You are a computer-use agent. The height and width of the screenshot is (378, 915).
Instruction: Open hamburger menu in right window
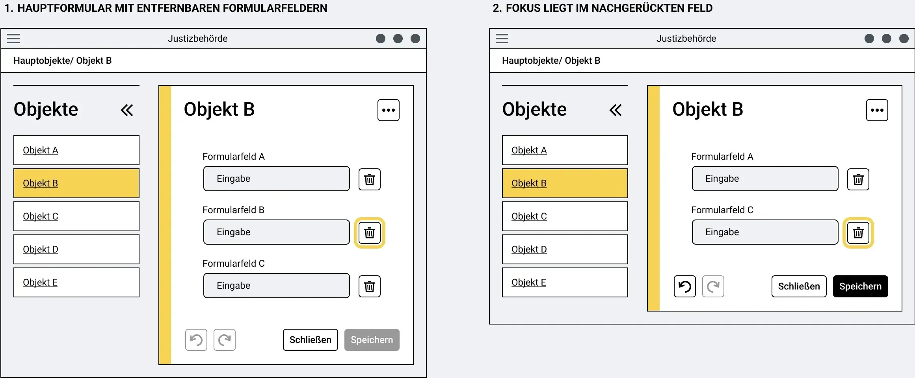pyautogui.click(x=502, y=39)
